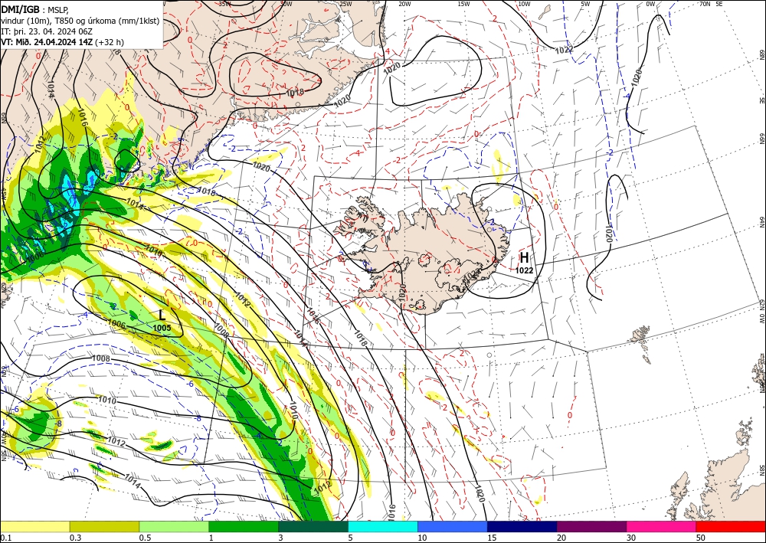Click the L low-pressure marker southwest of Iceland
The height and width of the screenshot is (543, 766).
pyautogui.click(x=162, y=316)
